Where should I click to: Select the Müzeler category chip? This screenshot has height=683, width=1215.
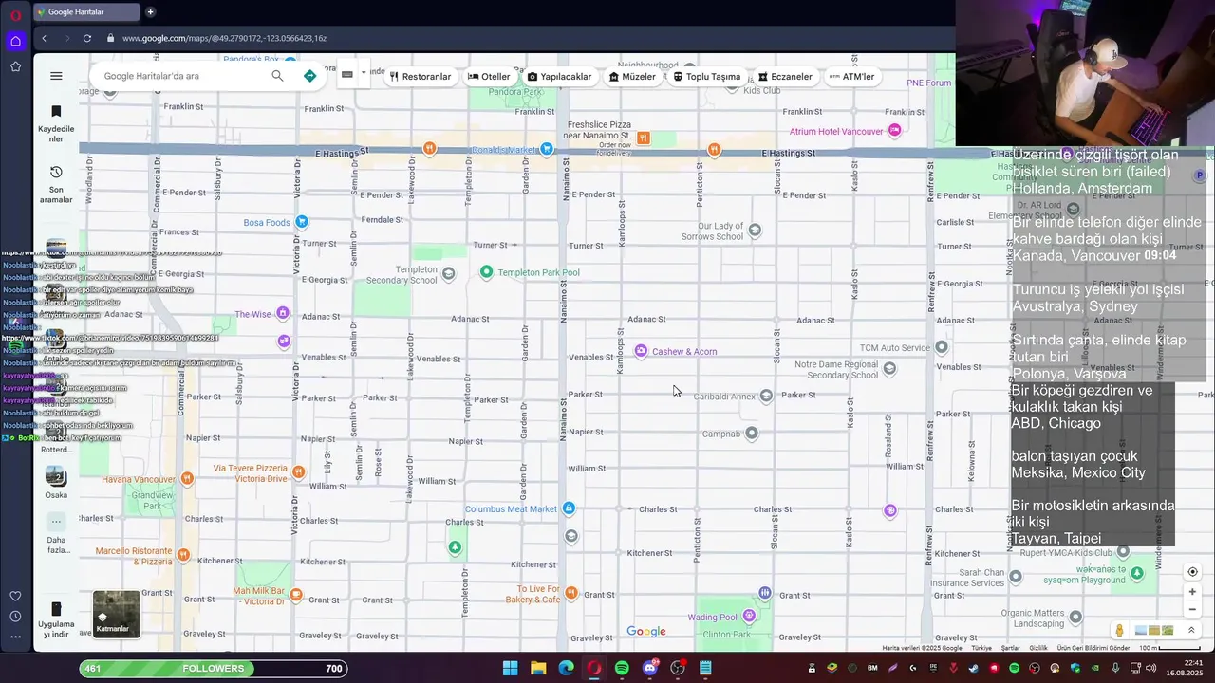(x=632, y=77)
